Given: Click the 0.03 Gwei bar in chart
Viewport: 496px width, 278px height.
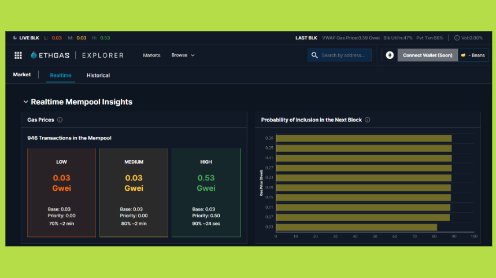Looking at the screenshot, I should pos(356,227).
